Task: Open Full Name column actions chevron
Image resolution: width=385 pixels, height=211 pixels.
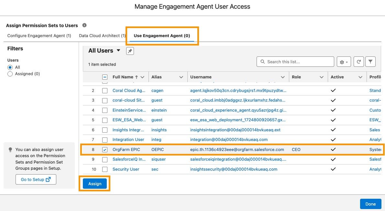Action: (142, 77)
